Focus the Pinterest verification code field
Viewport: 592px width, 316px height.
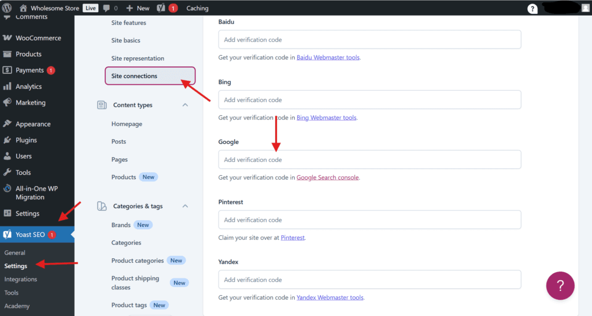tap(369, 220)
